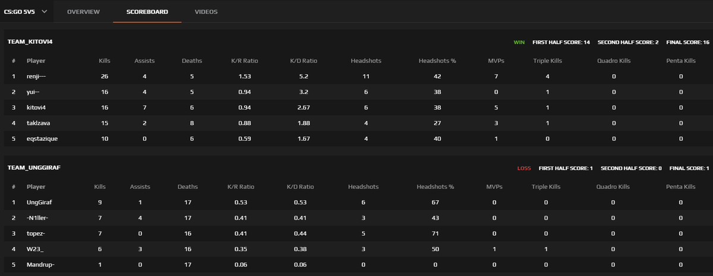Click taklzava K/R ratio 0.88

tap(244, 123)
